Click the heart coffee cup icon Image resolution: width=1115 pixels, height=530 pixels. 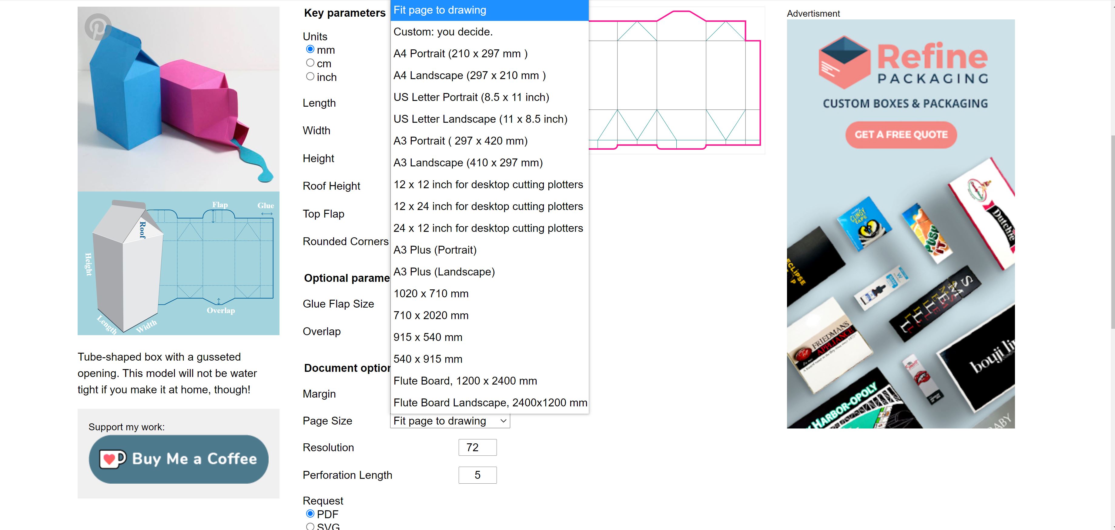[x=112, y=459]
